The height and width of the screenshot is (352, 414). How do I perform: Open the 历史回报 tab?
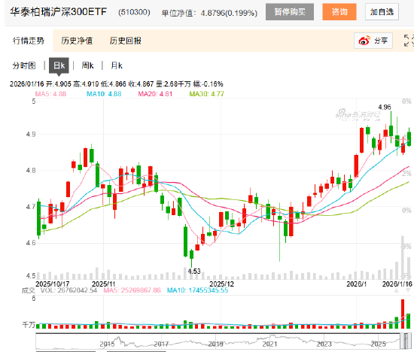tap(126, 41)
